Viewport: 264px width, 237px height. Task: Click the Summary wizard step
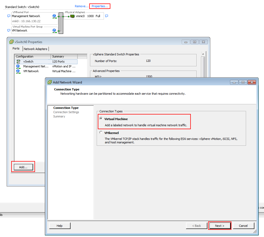point(59,116)
